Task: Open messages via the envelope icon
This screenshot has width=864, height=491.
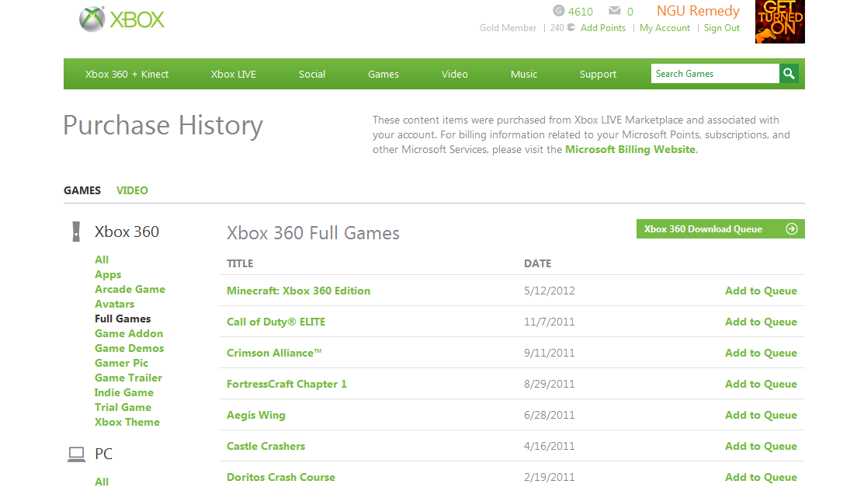Action: tap(615, 11)
